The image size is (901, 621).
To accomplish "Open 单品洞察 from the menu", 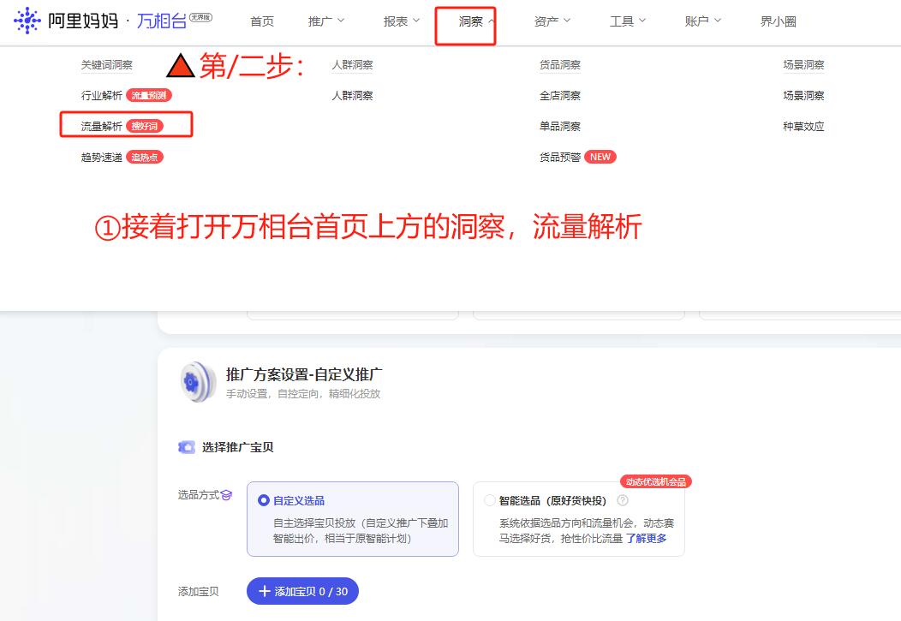I will [x=559, y=126].
